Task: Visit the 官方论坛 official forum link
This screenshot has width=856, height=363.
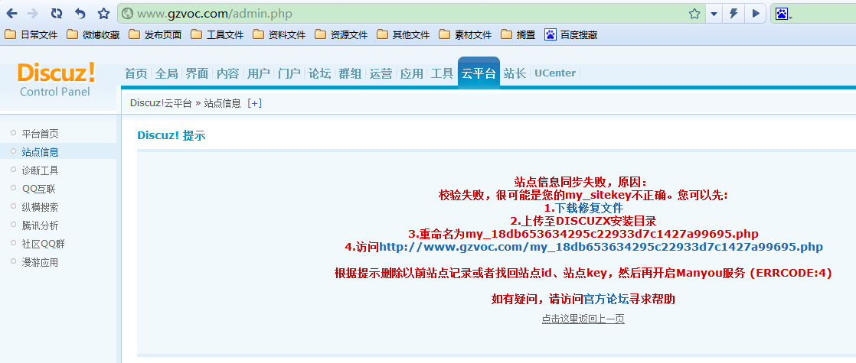Action: pyautogui.click(x=606, y=300)
